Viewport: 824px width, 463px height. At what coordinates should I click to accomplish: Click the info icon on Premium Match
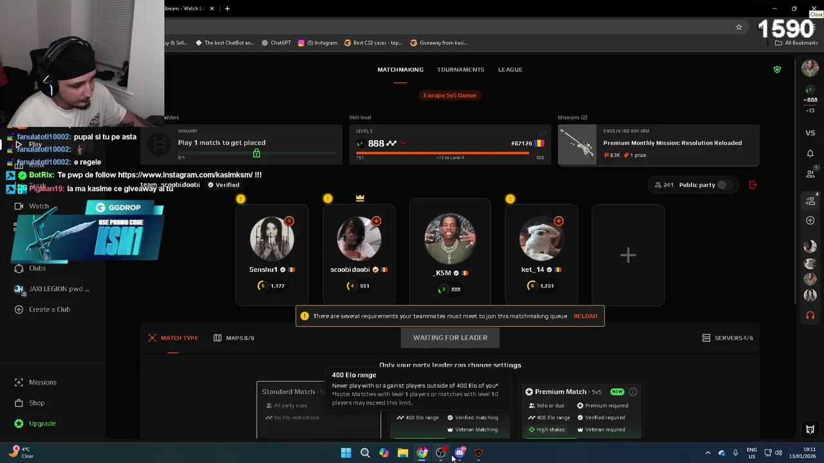pos(633,392)
